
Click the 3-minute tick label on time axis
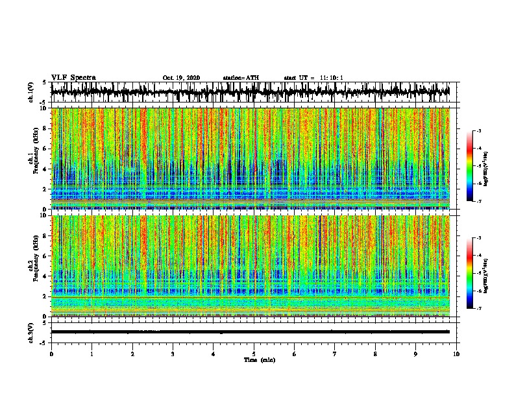pyautogui.click(x=173, y=354)
